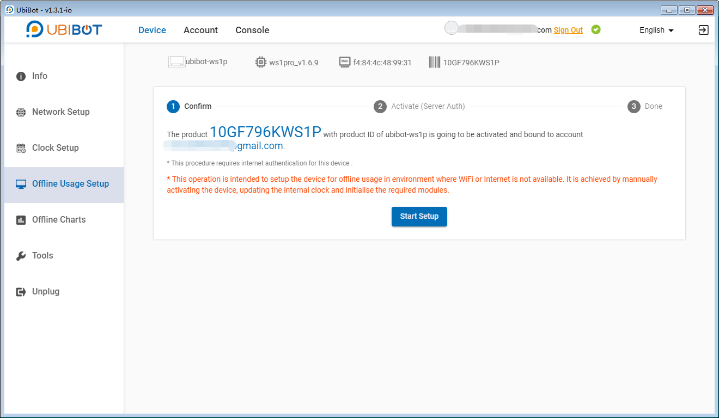Click the exit icon at top right

[x=704, y=30]
